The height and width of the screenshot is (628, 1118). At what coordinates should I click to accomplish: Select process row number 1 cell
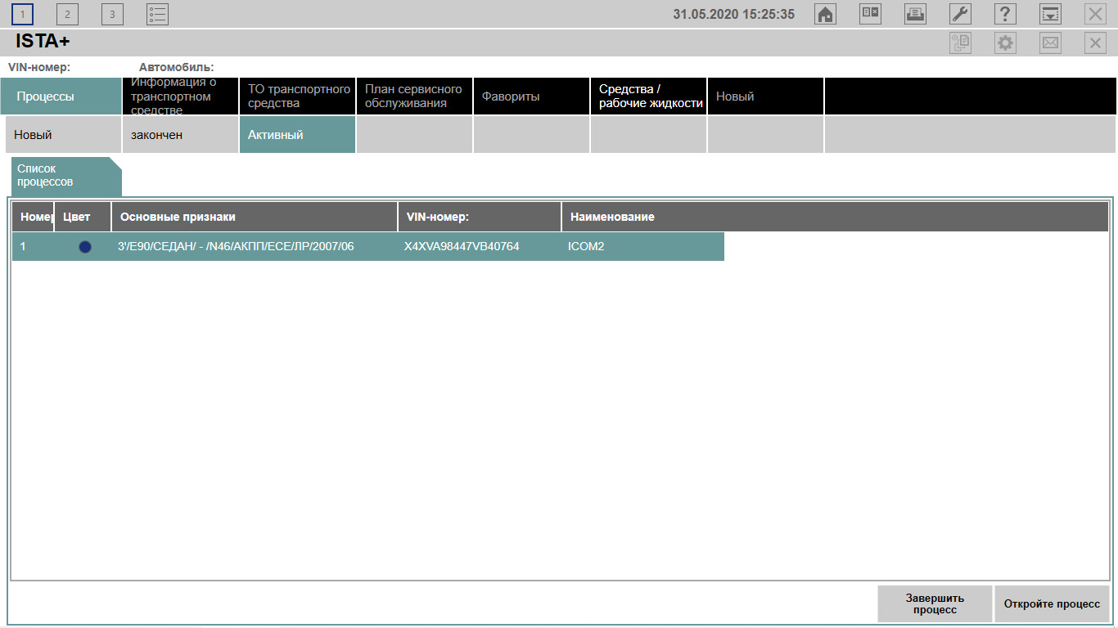[x=33, y=246]
